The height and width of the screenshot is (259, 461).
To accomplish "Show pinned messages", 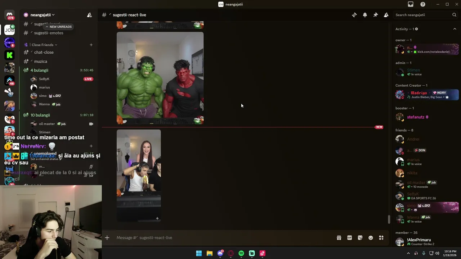I will click(x=375, y=15).
